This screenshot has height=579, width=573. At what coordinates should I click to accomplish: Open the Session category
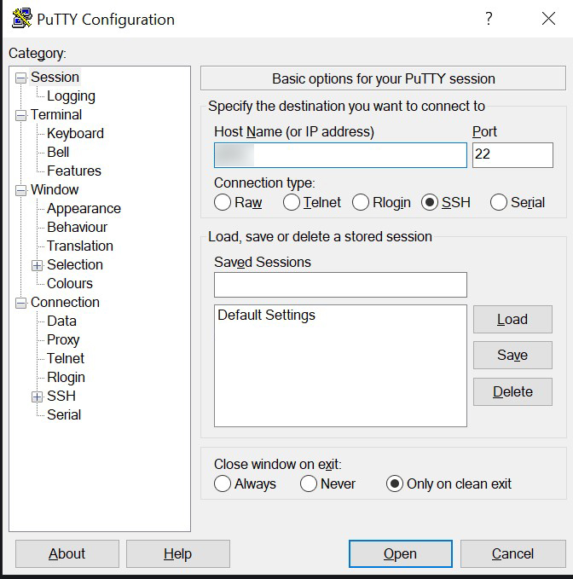[55, 78]
